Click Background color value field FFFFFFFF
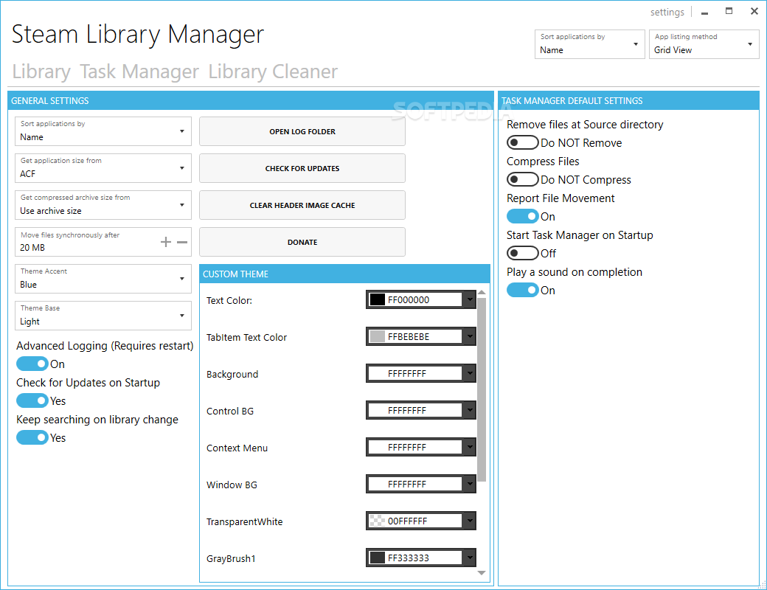The height and width of the screenshot is (590, 767). (414, 373)
